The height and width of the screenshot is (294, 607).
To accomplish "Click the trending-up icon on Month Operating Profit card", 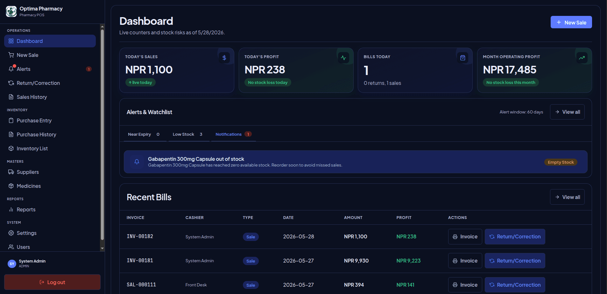I will (582, 58).
